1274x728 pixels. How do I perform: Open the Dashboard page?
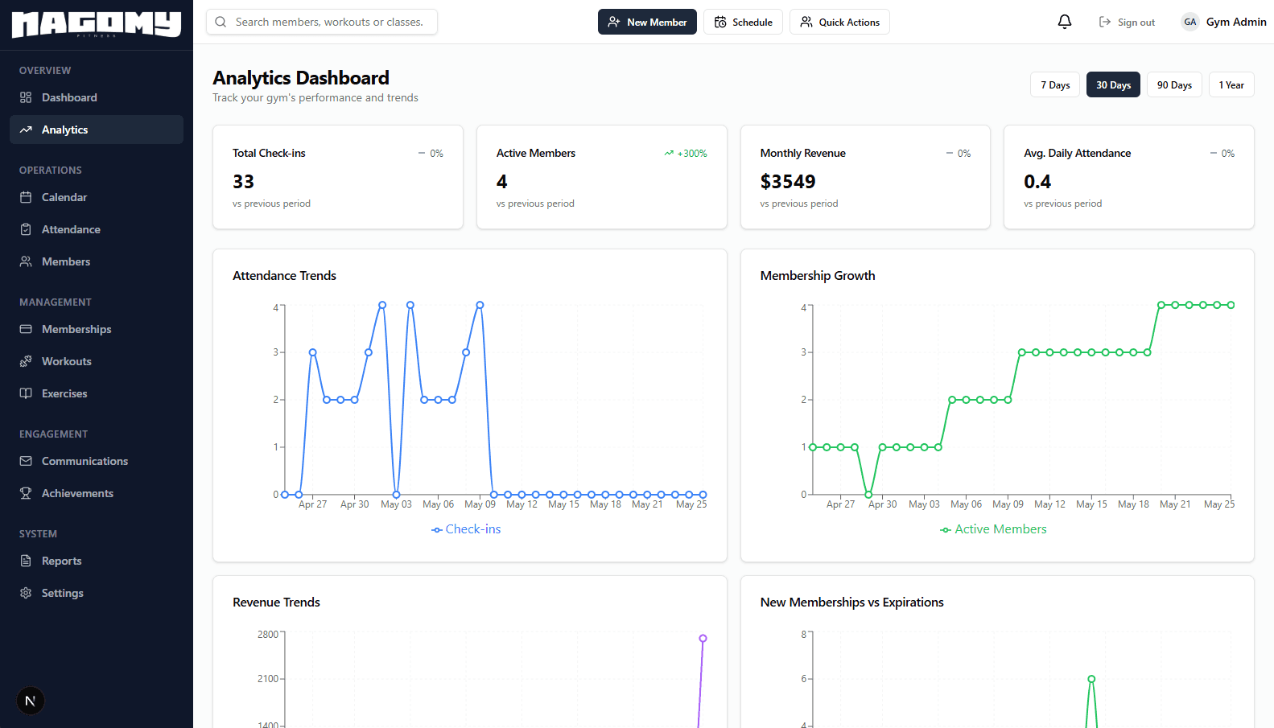97,97
